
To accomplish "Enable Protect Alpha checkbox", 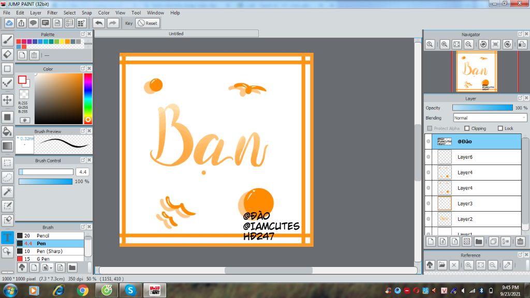I will click(430, 128).
